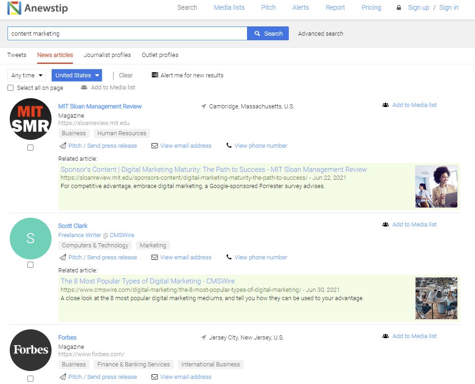Enable Select all on page checkbox
475x384 pixels.
[x=10, y=88]
